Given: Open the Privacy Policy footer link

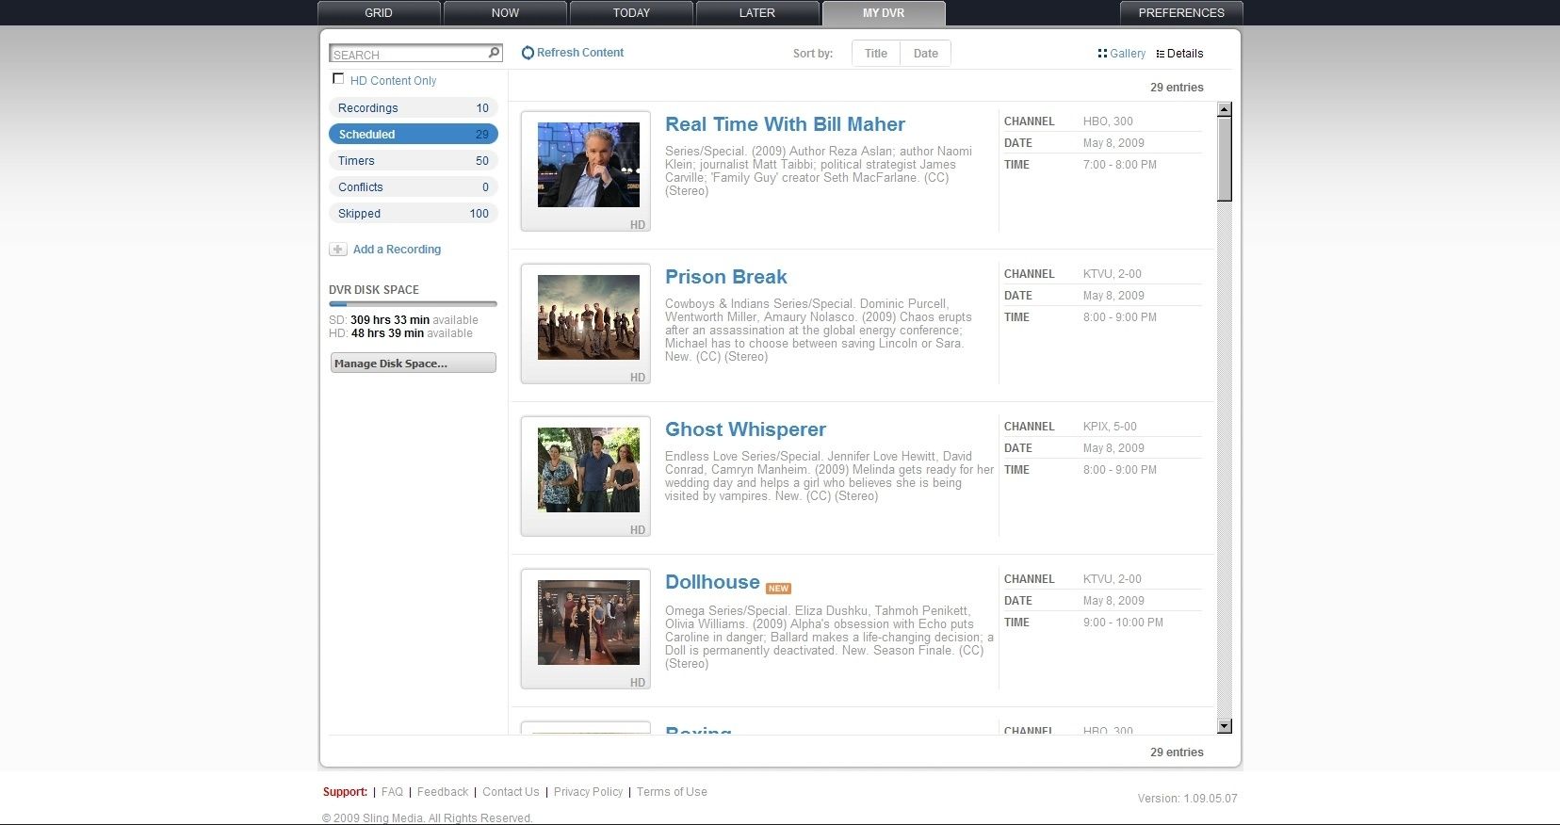Looking at the screenshot, I should pos(588,792).
